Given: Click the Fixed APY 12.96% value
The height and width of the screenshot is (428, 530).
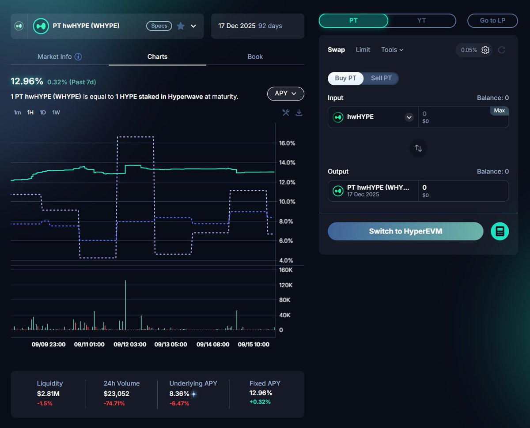Looking at the screenshot, I should 261,393.
